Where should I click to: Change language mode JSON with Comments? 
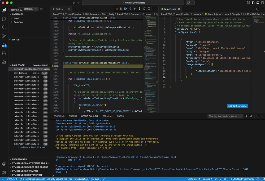click(243, 179)
